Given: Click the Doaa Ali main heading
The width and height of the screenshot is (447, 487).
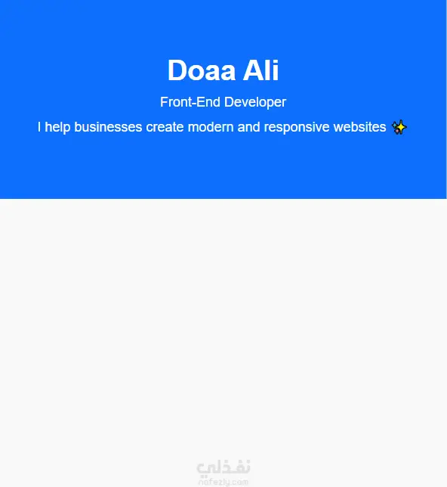Looking at the screenshot, I should click(223, 70).
